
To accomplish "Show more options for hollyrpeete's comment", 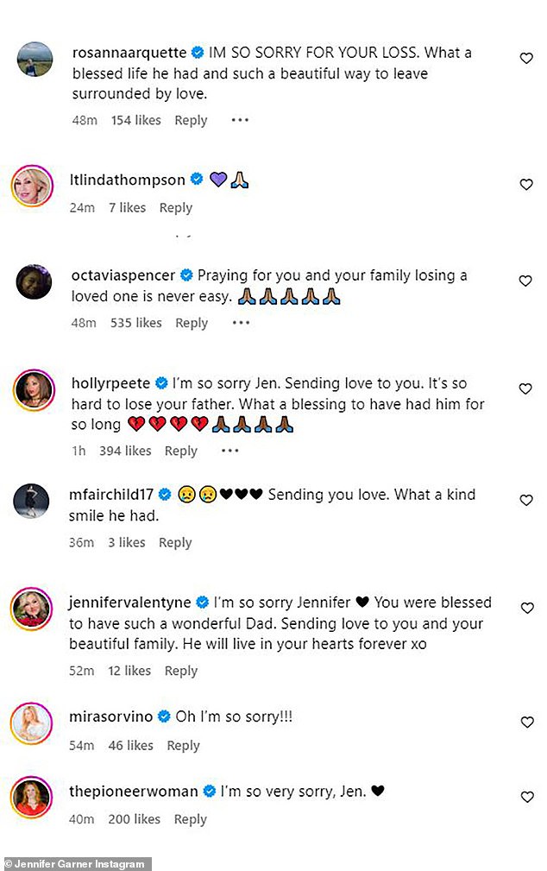I will [x=229, y=451].
